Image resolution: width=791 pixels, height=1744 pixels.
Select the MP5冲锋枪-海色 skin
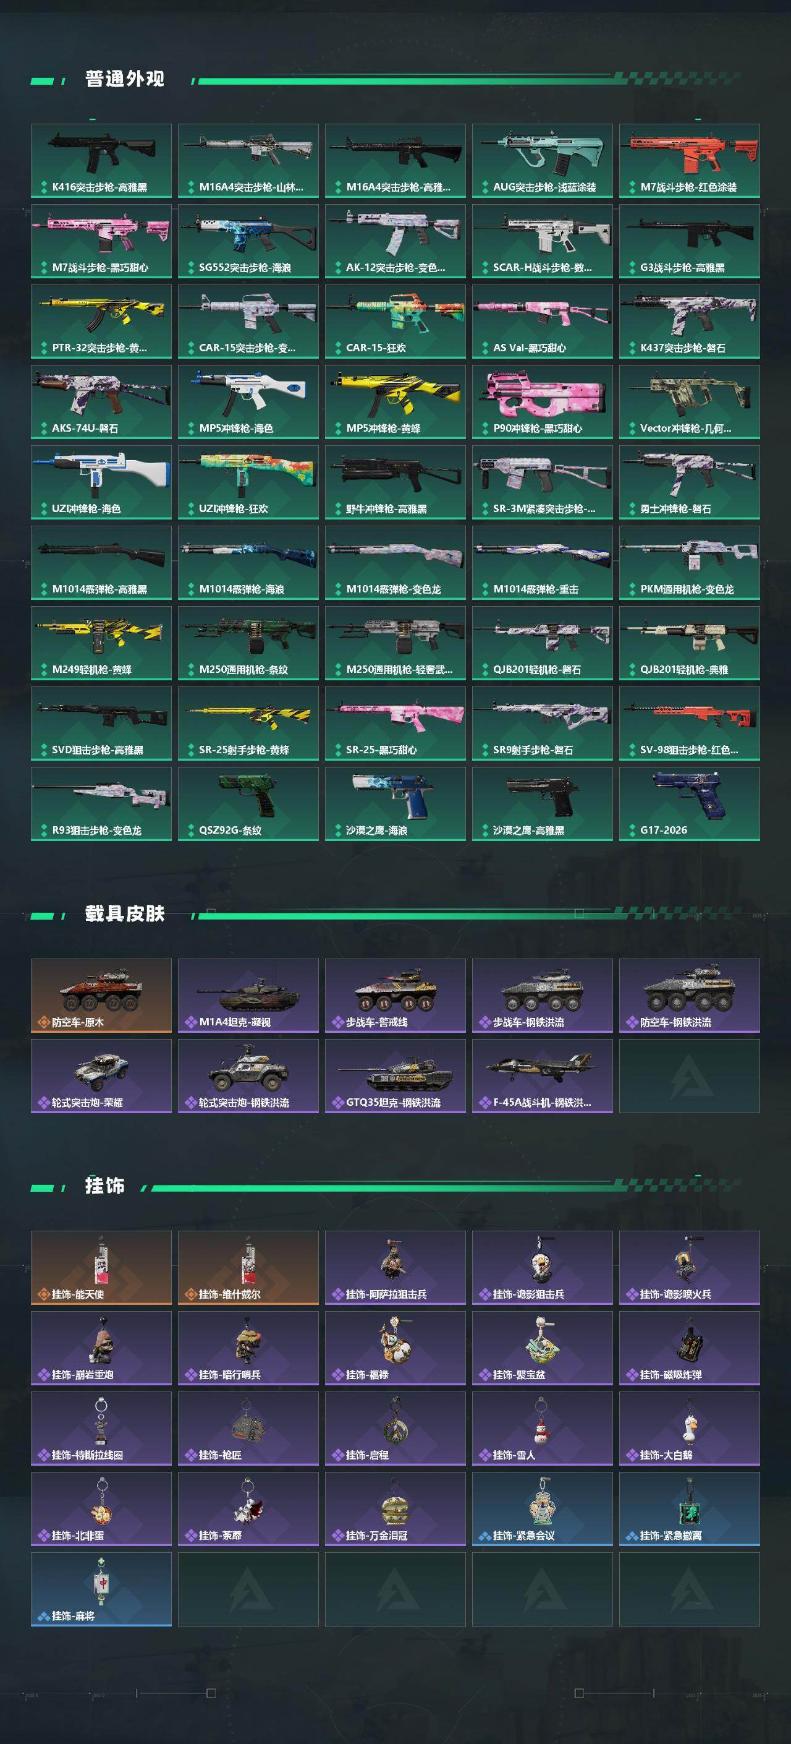[x=248, y=401]
